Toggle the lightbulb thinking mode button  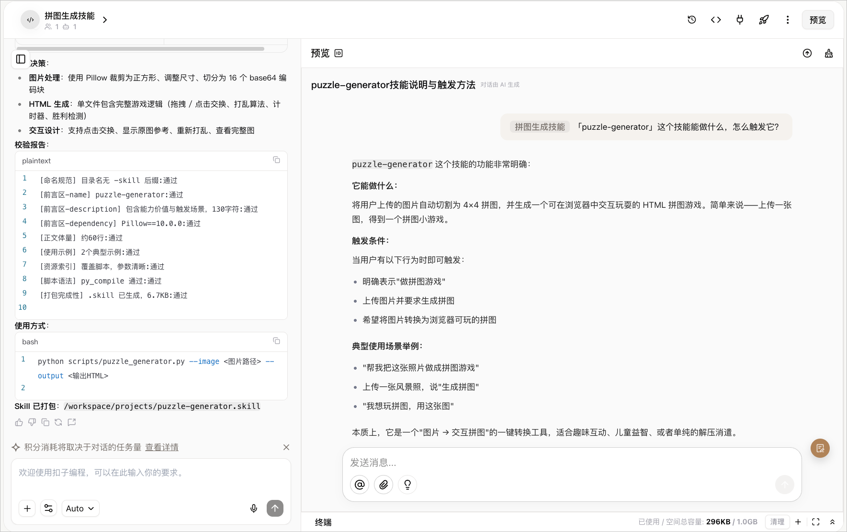407,485
